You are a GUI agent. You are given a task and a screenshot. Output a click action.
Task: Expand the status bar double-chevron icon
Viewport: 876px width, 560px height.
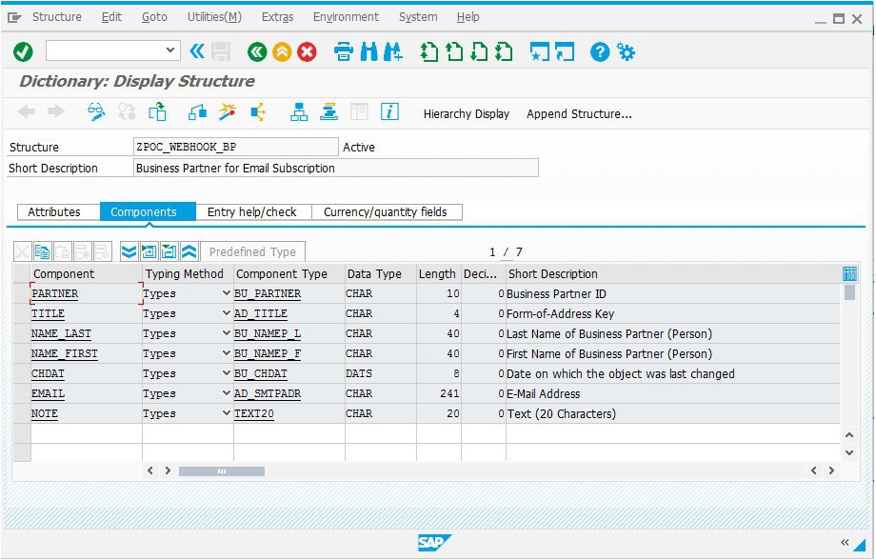tap(845, 543)
